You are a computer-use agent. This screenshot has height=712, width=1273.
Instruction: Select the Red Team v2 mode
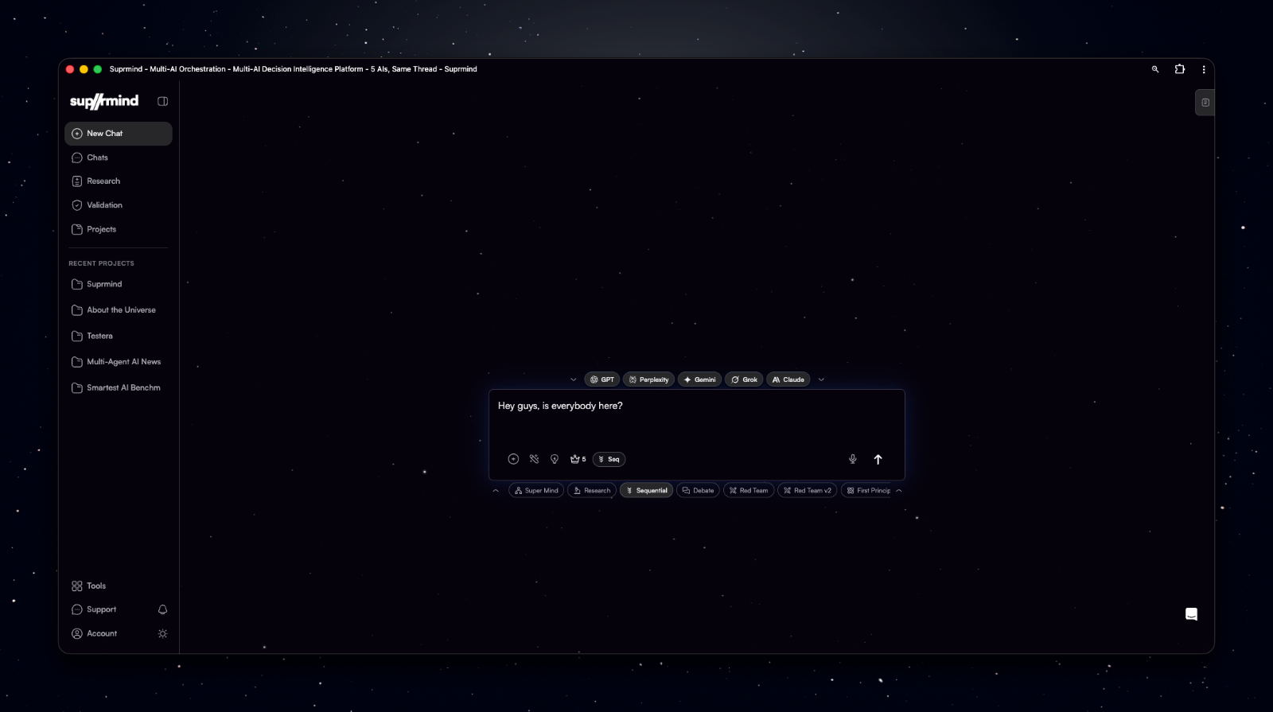tap(807, 491)
